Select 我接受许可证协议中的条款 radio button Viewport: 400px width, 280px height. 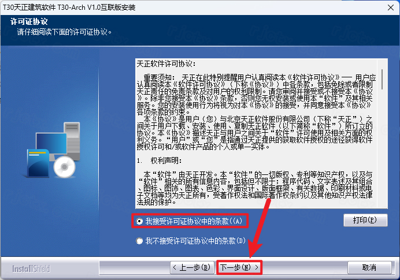pyautogui.click(x=139, y=221)
